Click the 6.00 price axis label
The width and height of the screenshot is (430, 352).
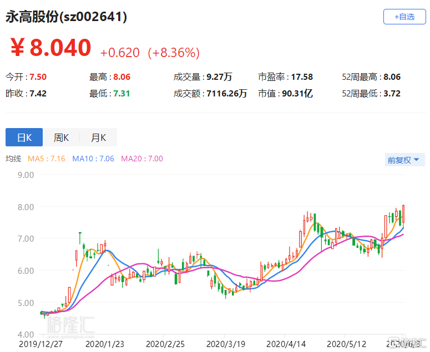tap(26, 271)
